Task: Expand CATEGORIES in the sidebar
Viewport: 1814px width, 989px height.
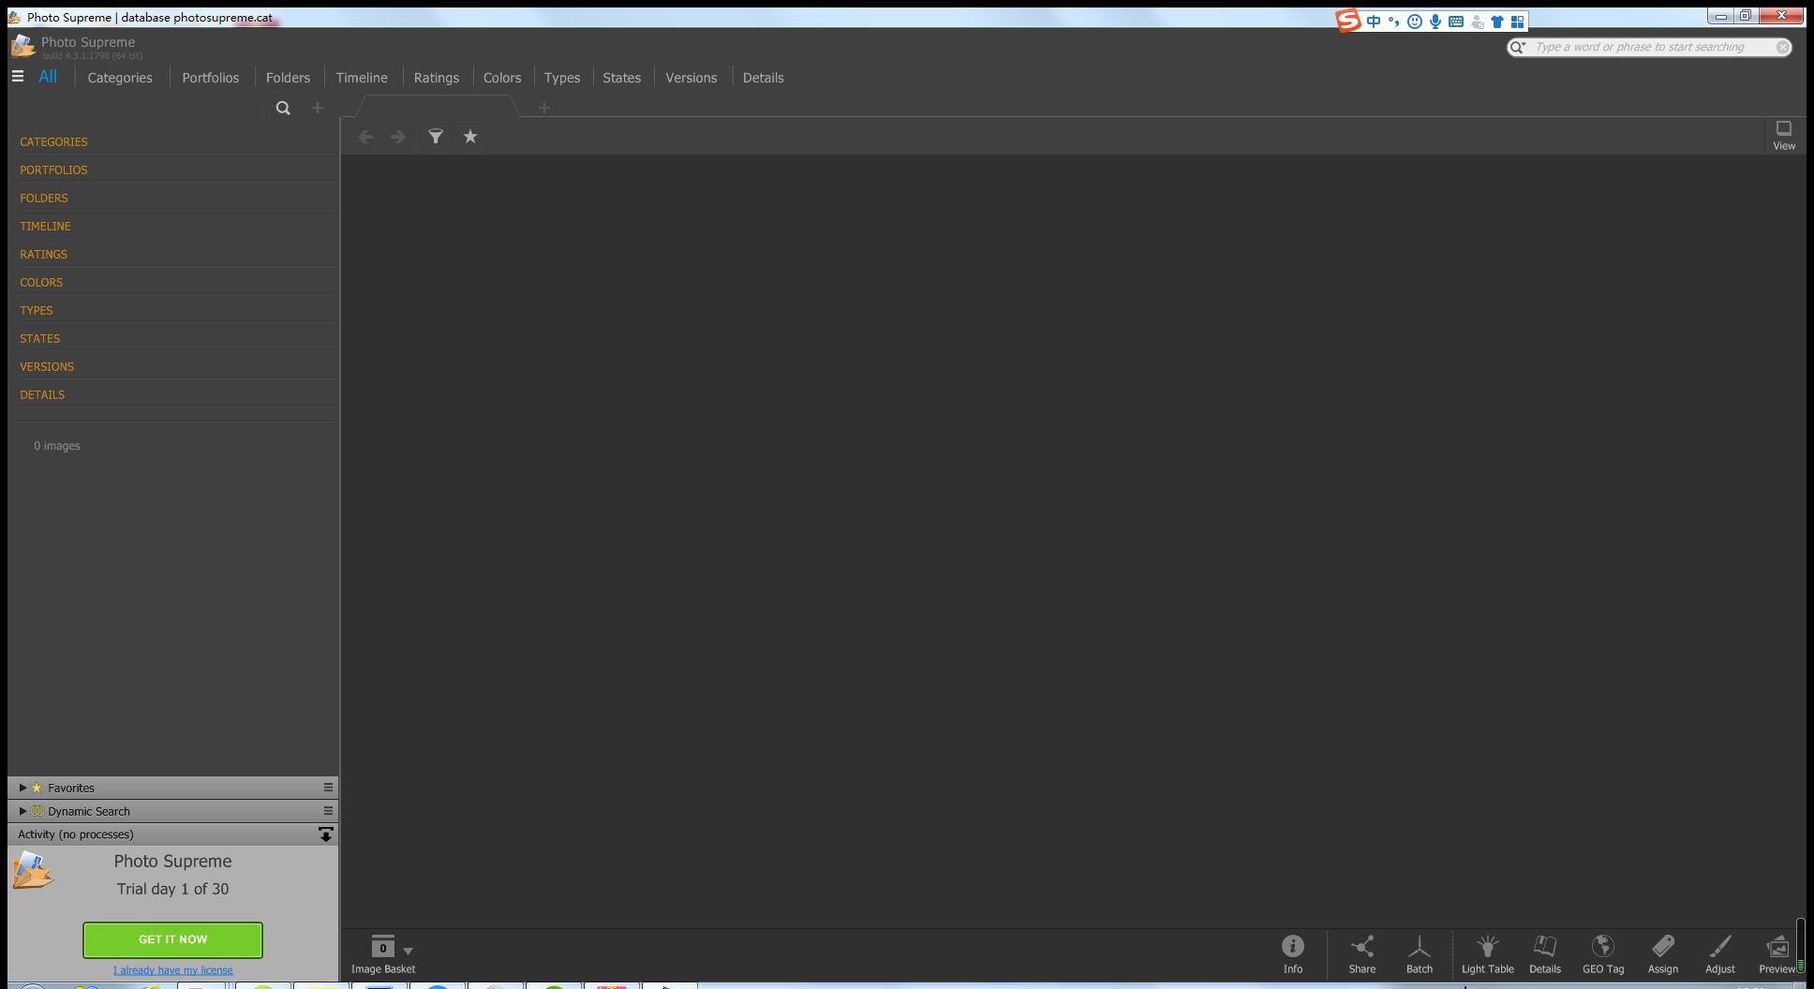Action: point(53,142)
